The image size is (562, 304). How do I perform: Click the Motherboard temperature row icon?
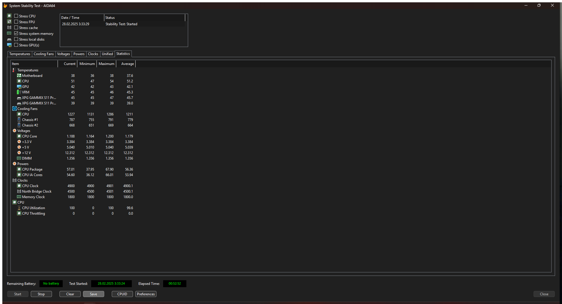[19, 75]
